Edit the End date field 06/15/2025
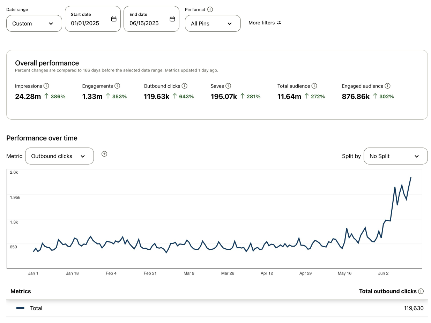Viewport: 431px width, 323px height. tap(144, 23)
